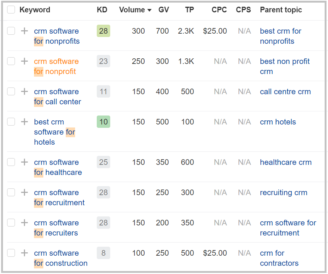This screenshot has height=274, width=328.
Task: Select checkbox for 'best crm software for hotels' row
Action: point(11,122)
